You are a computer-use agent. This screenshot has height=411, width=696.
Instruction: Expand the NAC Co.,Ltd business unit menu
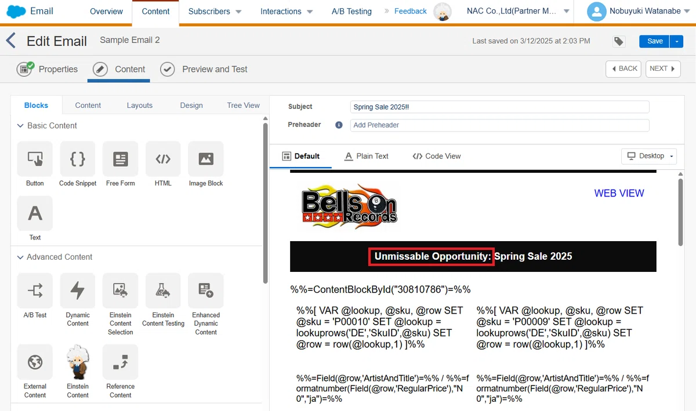518,12
